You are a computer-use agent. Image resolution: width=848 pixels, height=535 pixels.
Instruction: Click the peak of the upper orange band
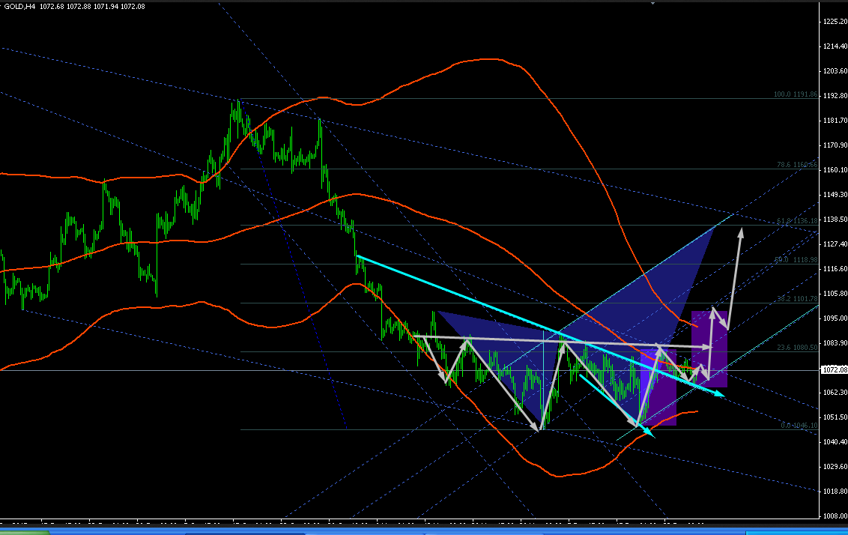coord(489,59)
